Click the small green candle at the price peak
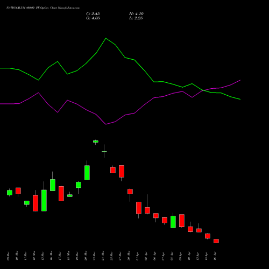The height and width of the screenshot is (269, 269). click(96, 141)
